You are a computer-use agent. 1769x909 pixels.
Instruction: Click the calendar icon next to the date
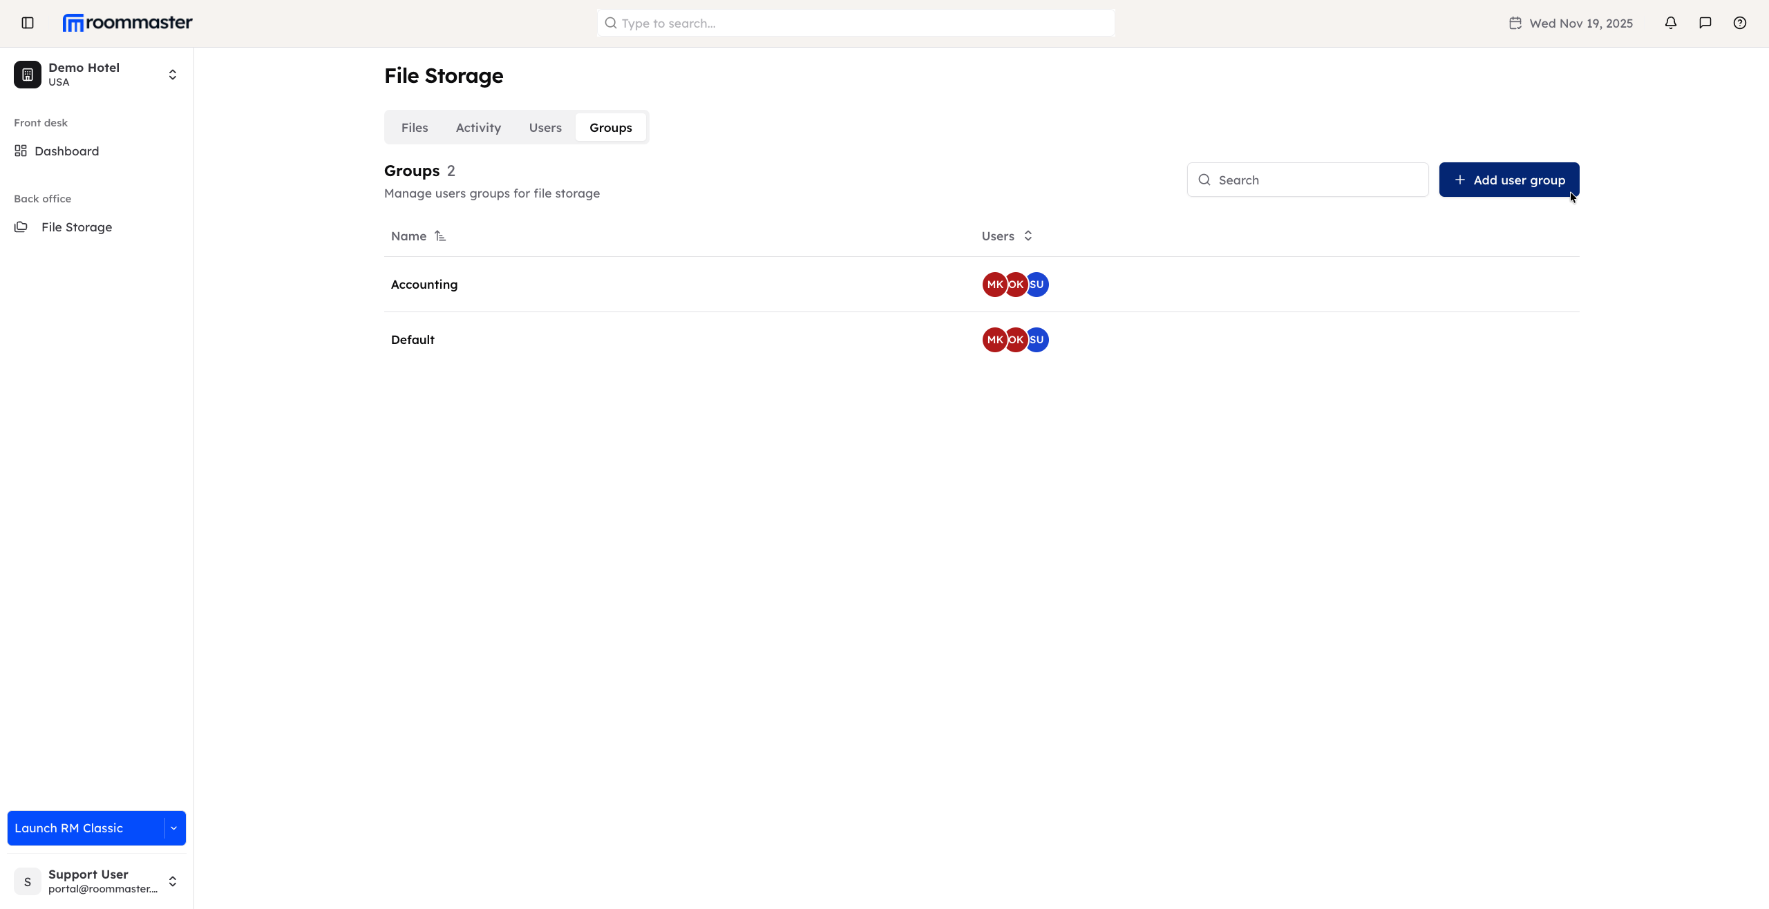pos(1515,22)
